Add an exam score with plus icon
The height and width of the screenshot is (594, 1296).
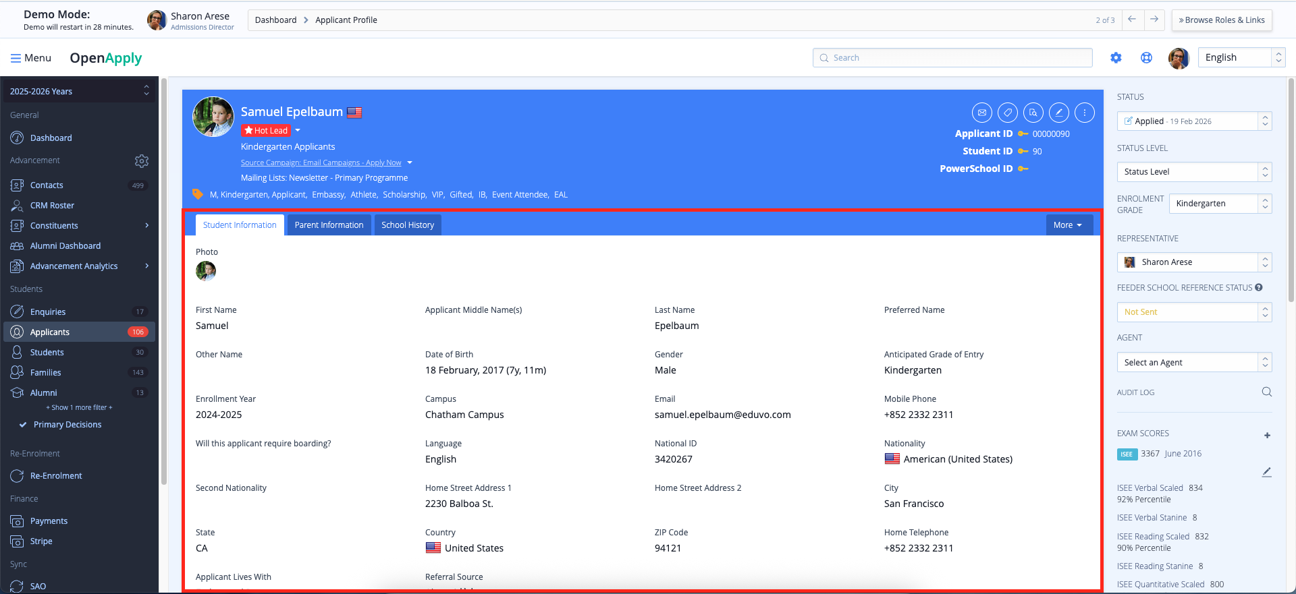(1267, 435)
